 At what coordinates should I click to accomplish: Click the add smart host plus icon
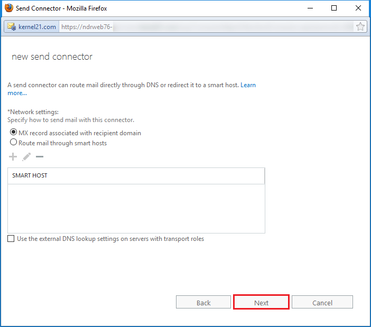tap(13, 157)
